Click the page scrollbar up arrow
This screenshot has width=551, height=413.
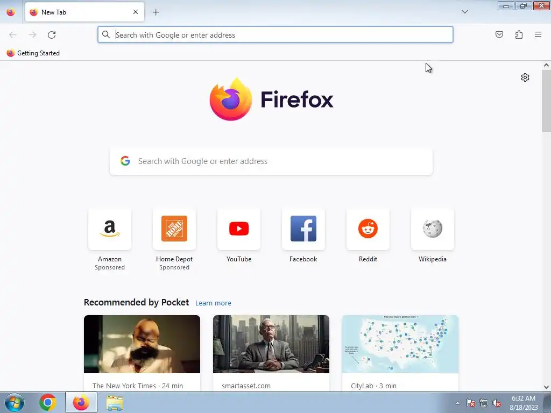pyautogui.click(x=546, y=65)
